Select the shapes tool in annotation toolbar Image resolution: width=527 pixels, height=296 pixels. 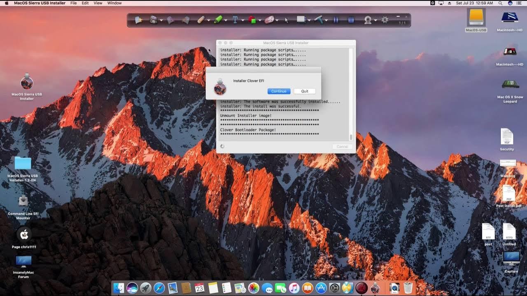(252, 20)
